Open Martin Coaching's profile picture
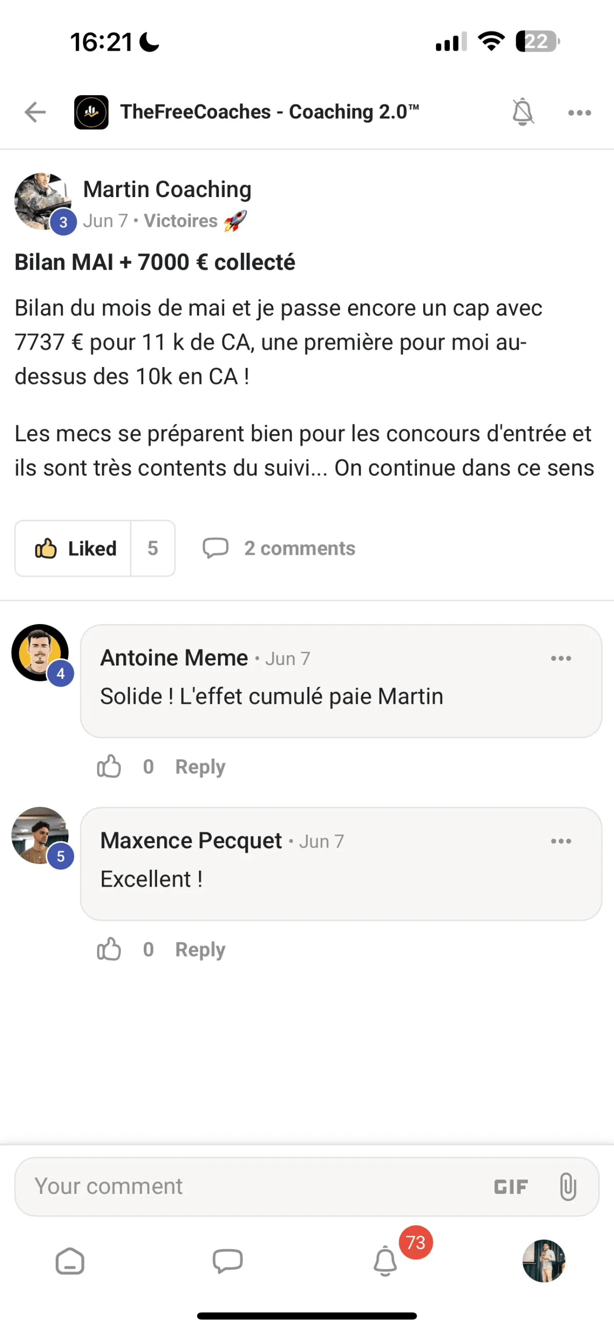614x1331 pixels. pyautogui.click(x=42, y=202)
